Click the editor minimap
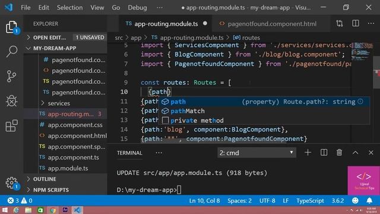The height and width of the screenshot is (214, 380). pos(362,52)
